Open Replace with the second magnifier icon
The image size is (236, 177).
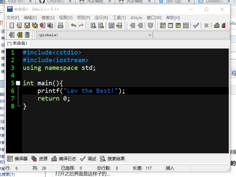click(x=101, y=25)
